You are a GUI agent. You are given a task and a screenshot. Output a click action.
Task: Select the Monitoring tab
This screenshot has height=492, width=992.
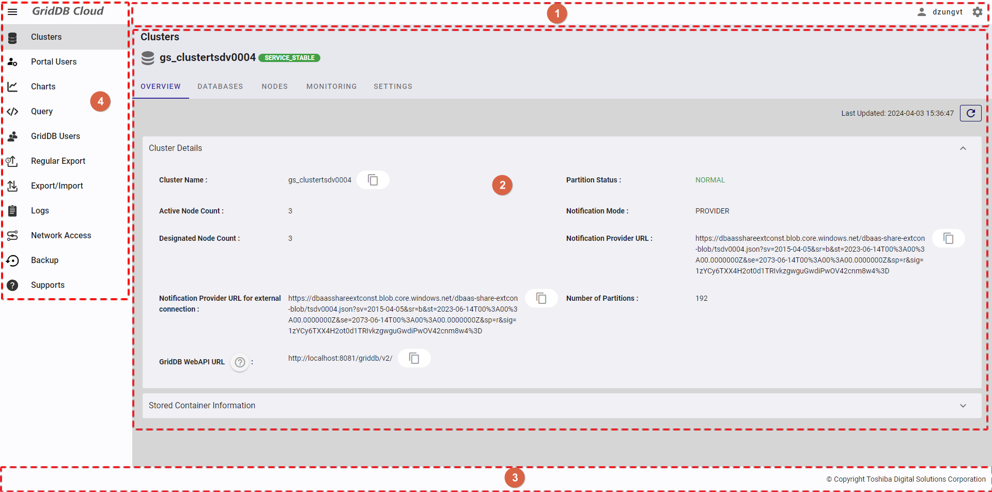click(331, 86)
